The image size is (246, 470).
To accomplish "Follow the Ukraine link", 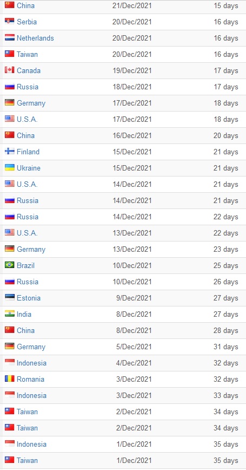I will click(29, 168).
